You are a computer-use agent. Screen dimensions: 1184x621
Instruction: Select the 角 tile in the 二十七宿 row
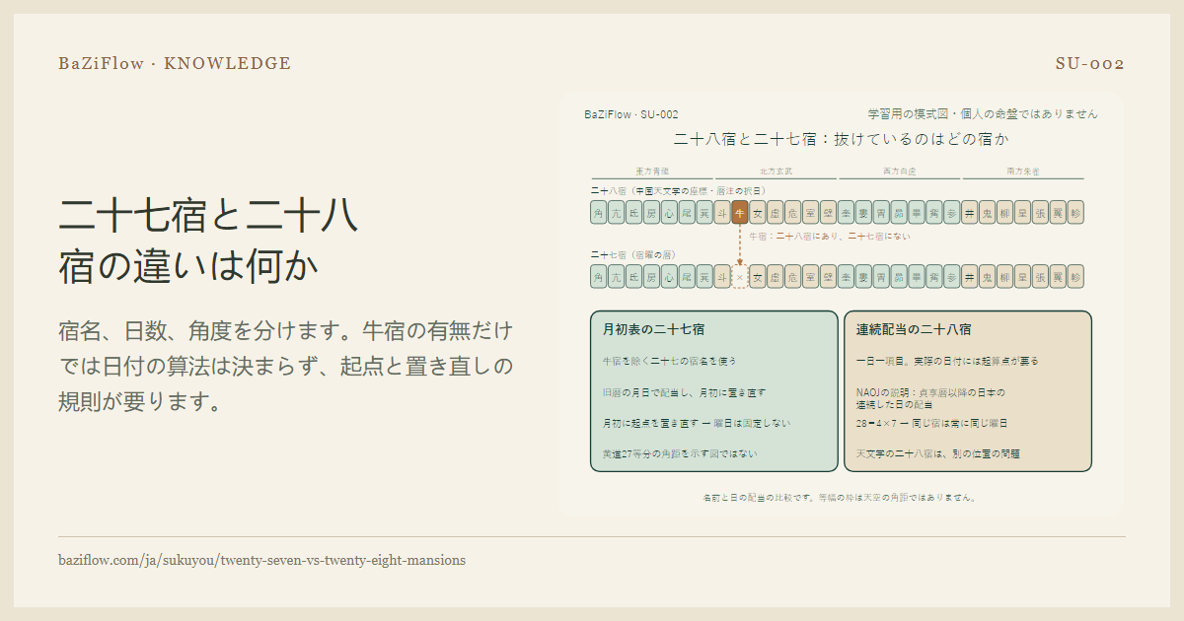click(x=599, y=277)
